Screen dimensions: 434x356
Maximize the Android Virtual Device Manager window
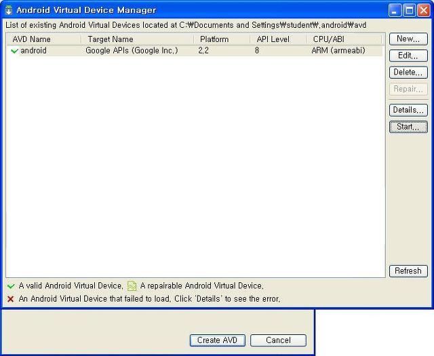[410, 11]
